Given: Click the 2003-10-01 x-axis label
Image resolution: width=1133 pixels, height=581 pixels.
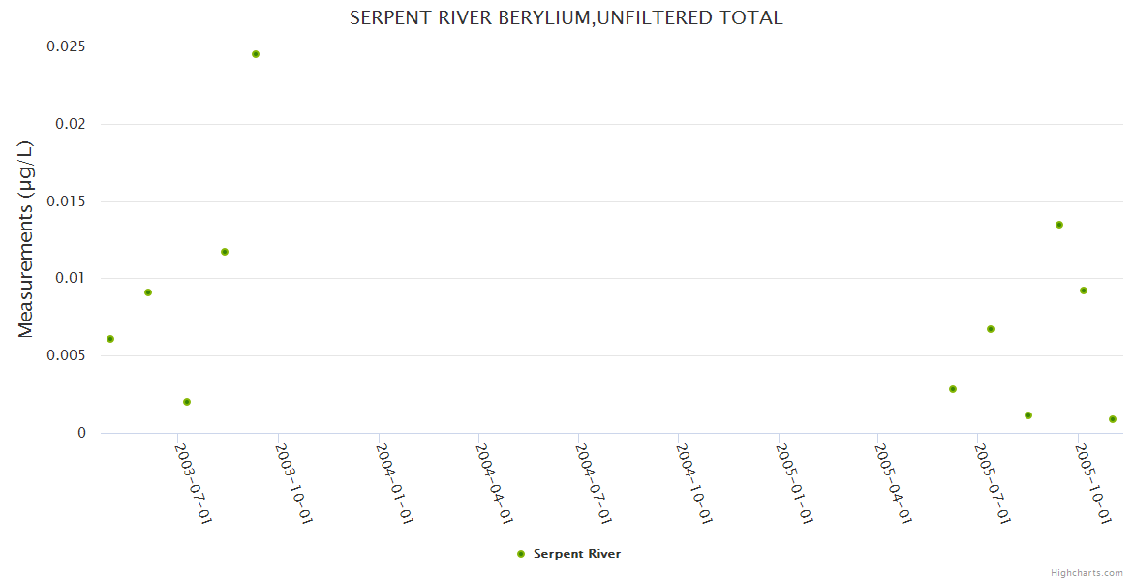Looking at the screenshot, I should coord(292,483).
